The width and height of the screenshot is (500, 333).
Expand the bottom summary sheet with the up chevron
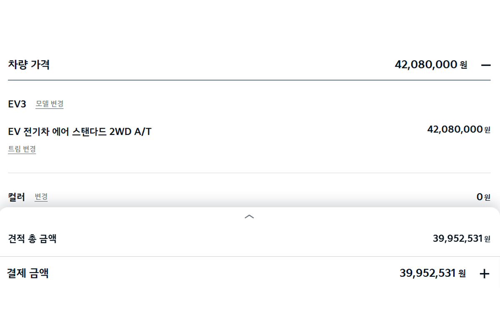point(249,216)
